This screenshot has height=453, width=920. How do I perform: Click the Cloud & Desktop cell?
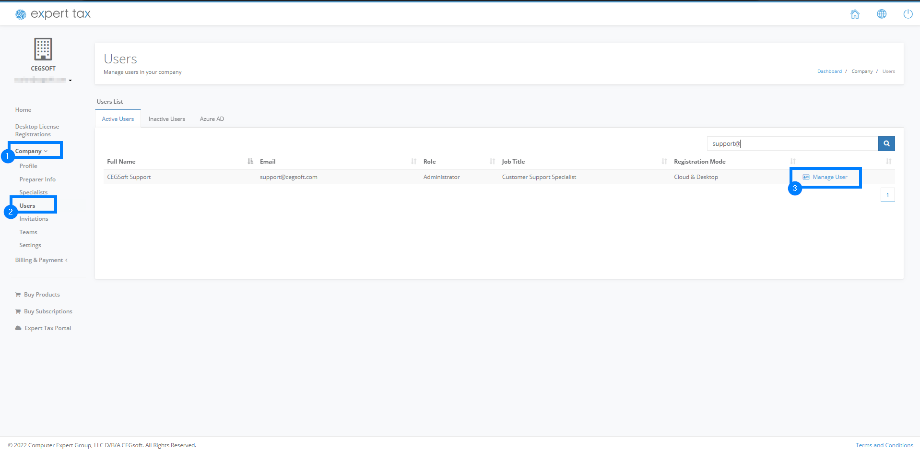(x=696, y=177)
